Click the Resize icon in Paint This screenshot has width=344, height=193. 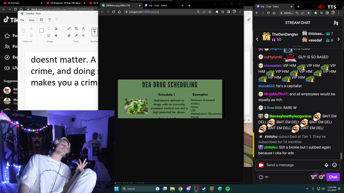[49, 35]
